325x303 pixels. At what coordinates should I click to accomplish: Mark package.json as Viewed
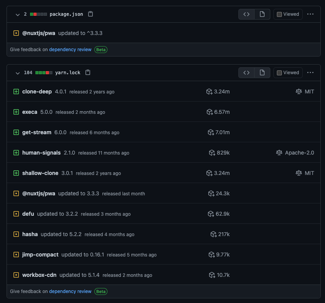pyautogui.click(x=288, y=14)
